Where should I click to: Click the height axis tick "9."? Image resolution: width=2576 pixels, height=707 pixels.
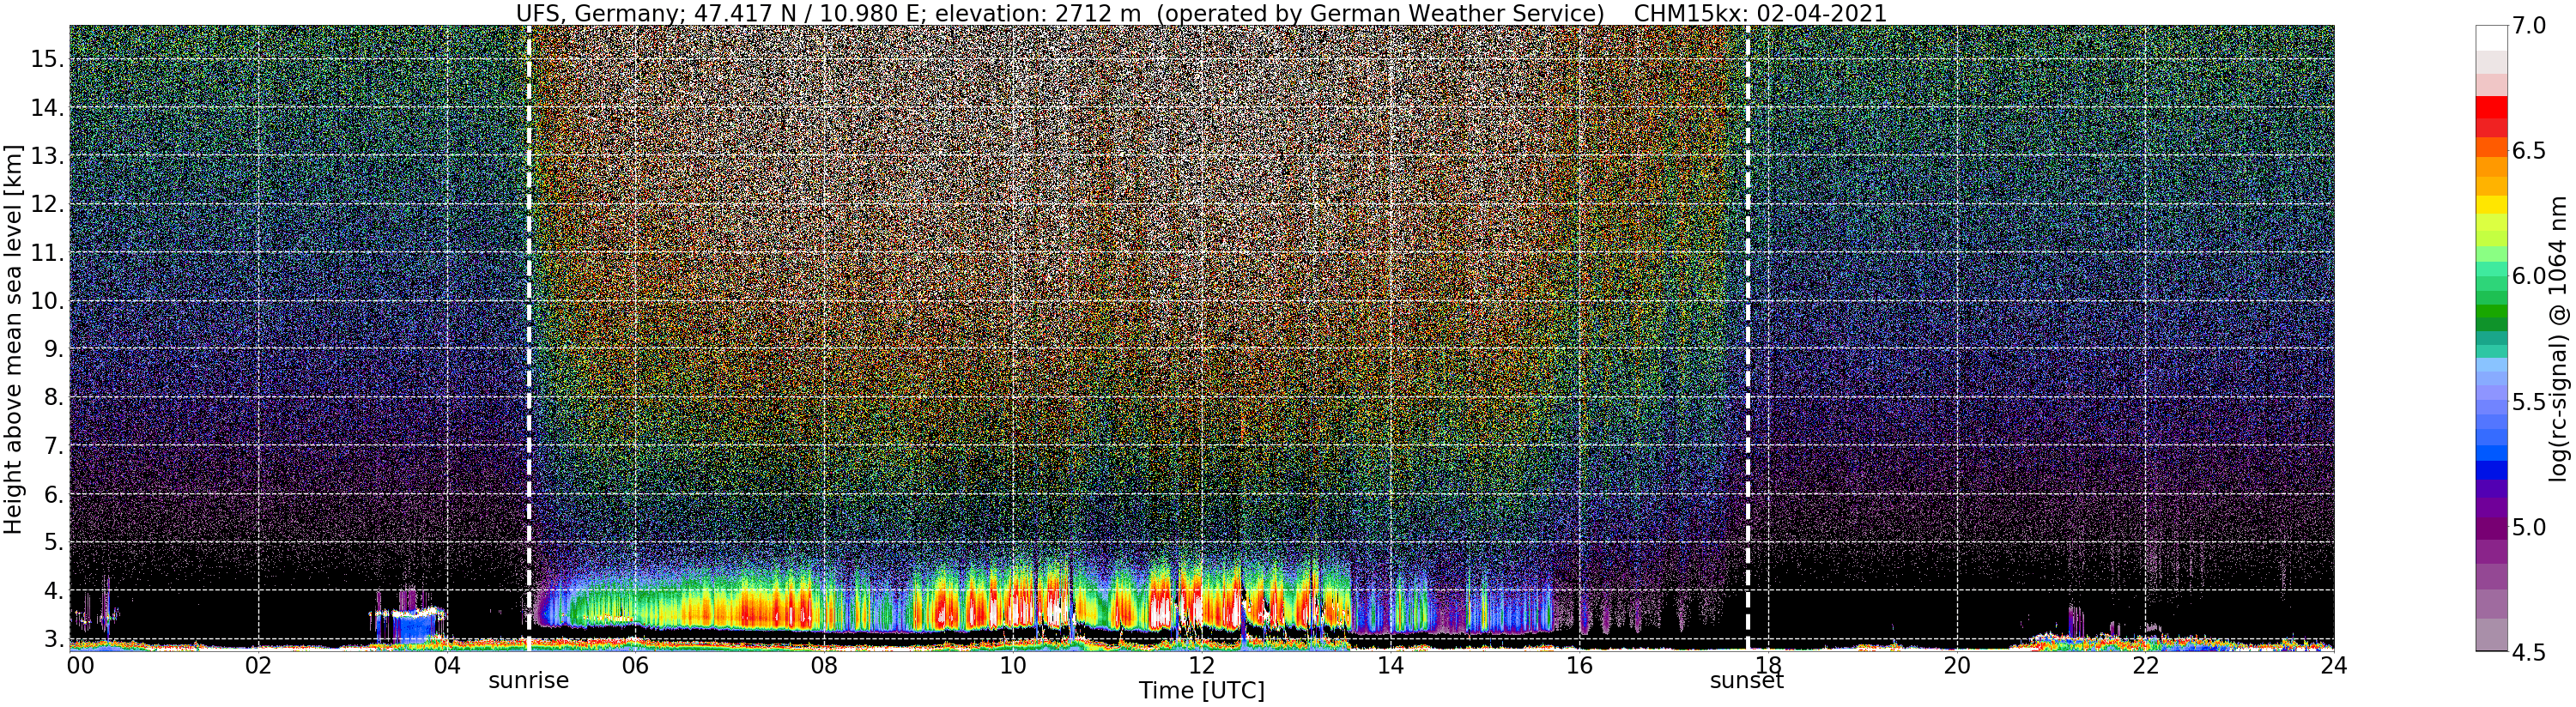(x=52, y=349)
